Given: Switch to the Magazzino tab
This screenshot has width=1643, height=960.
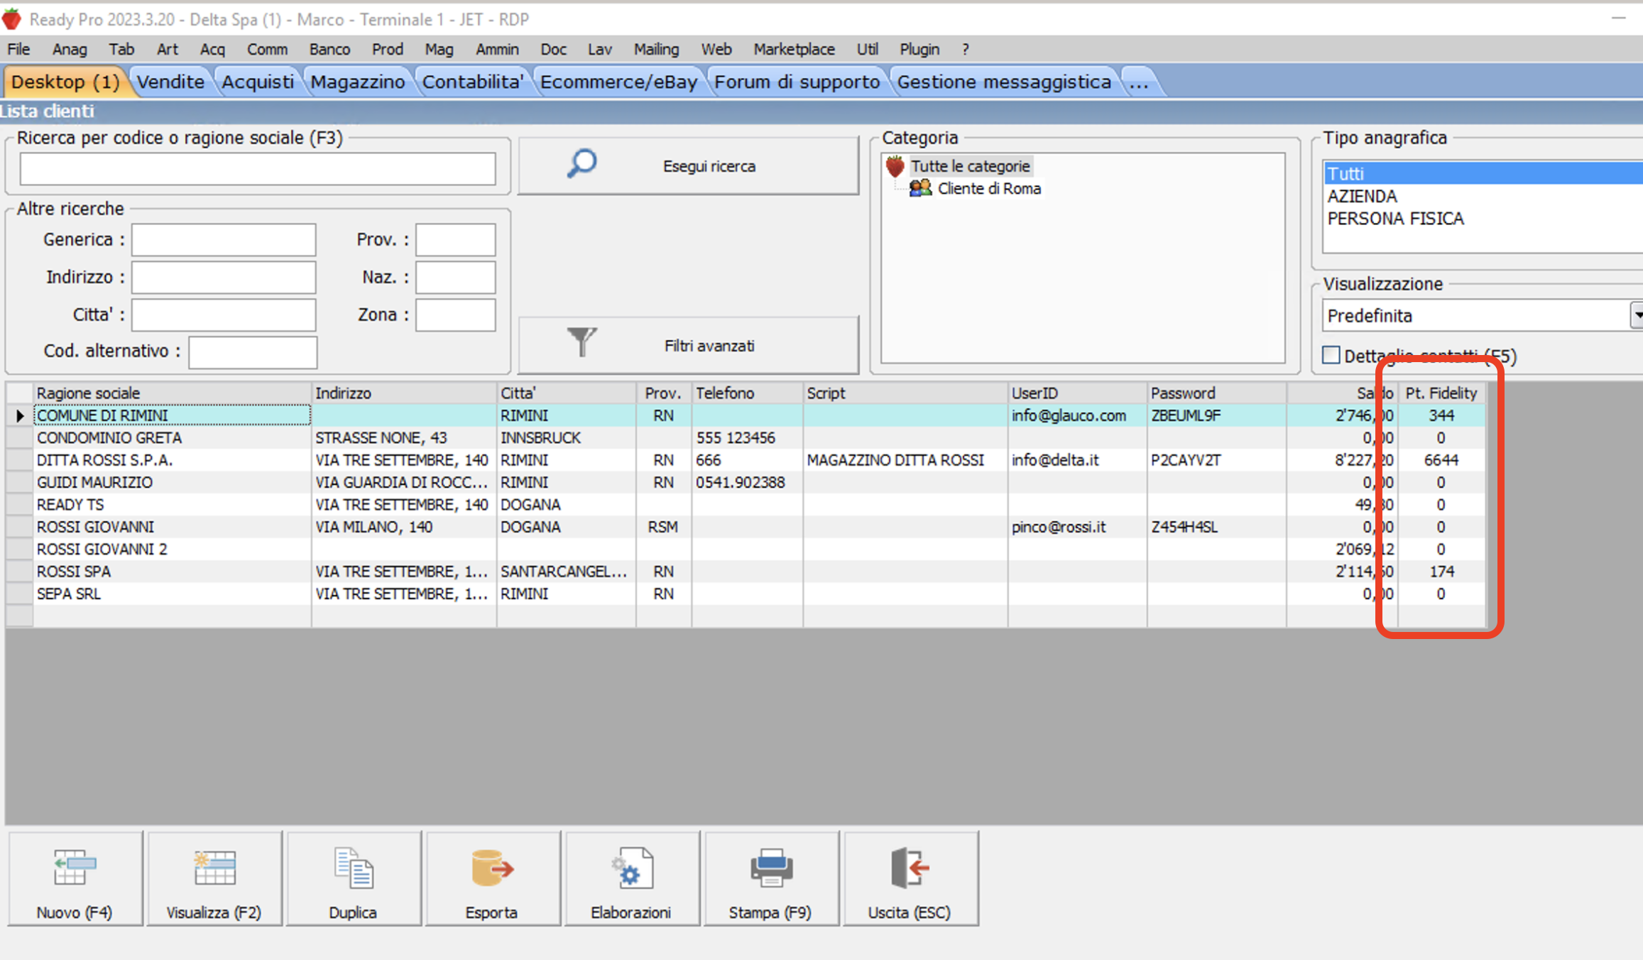Looking at the screenshot, I should pos(358,82).
